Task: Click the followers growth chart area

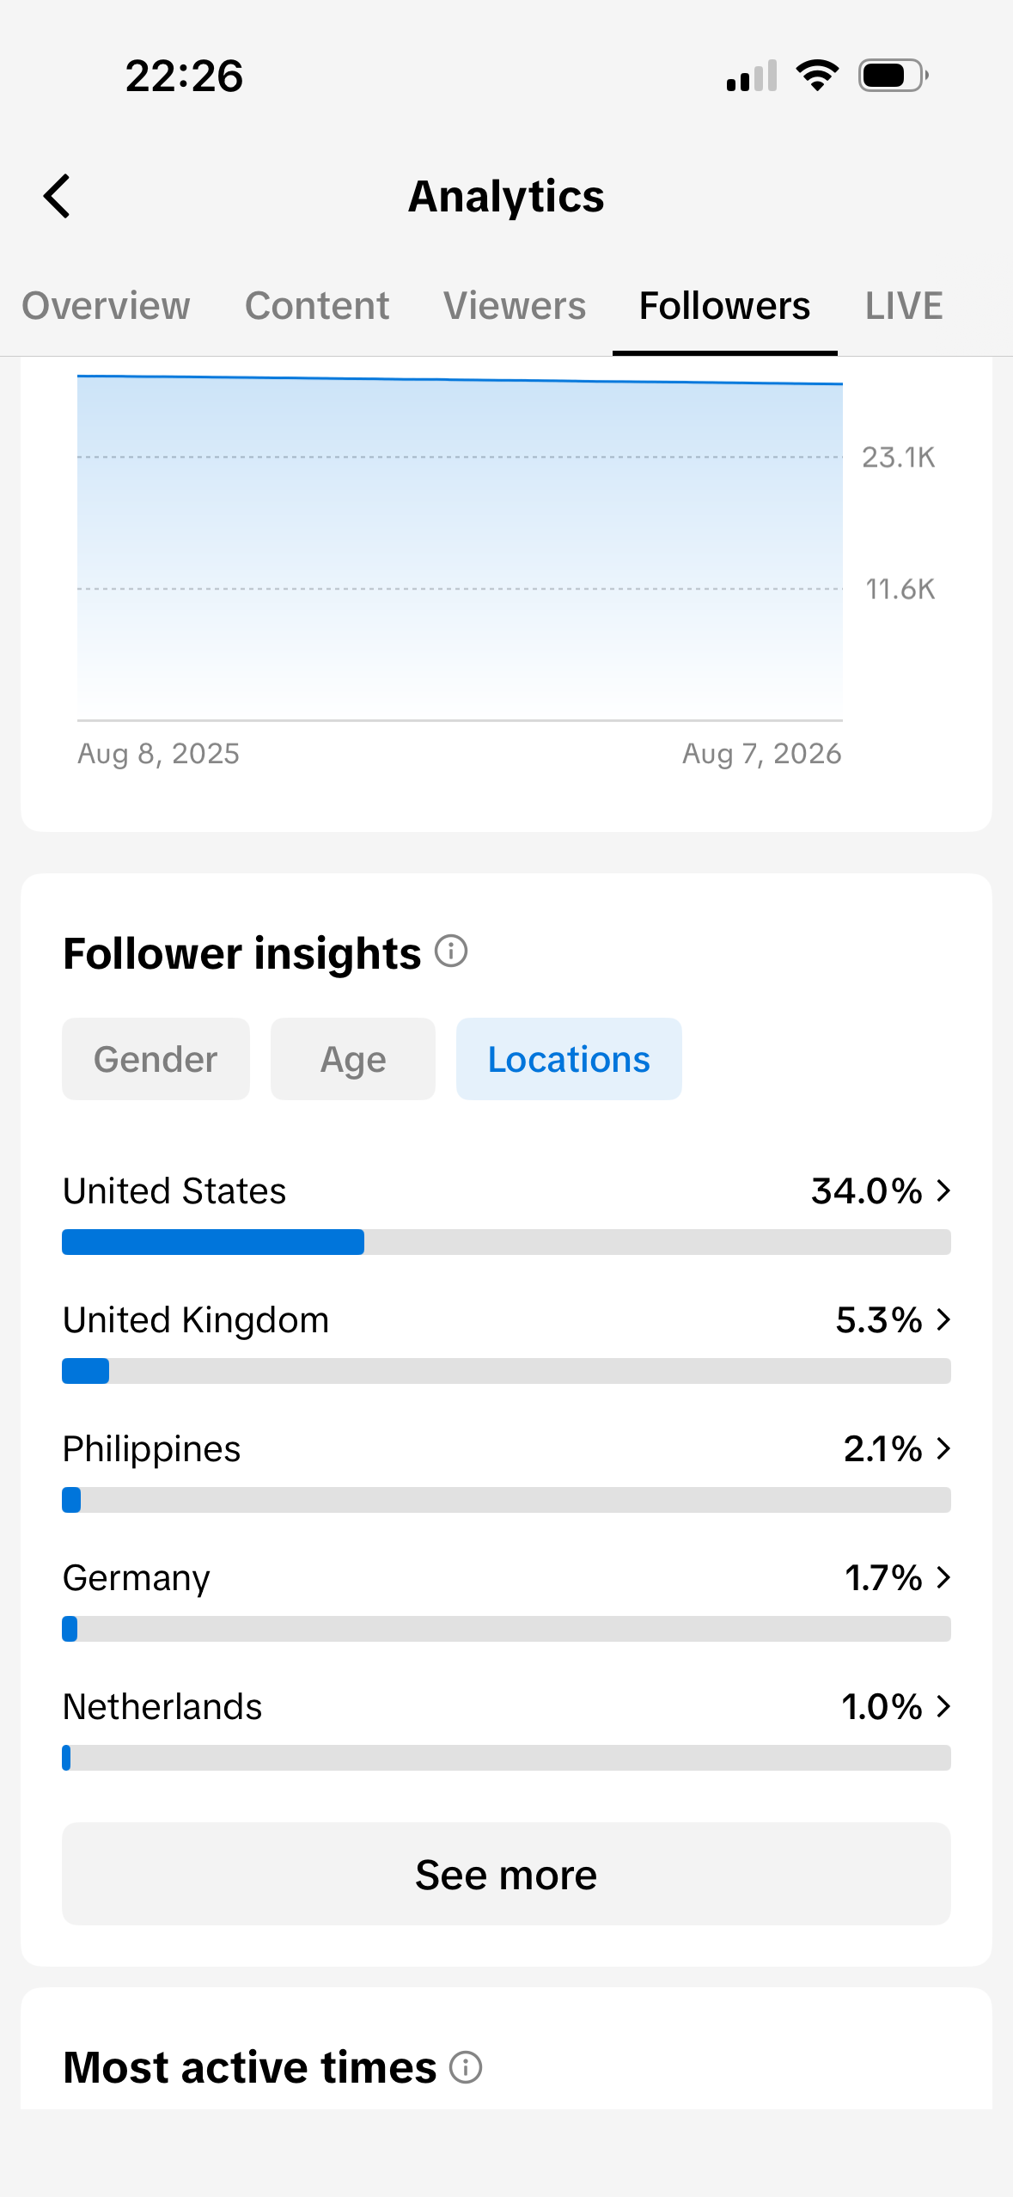Action: pyautogui.click(x=460, y=548)
